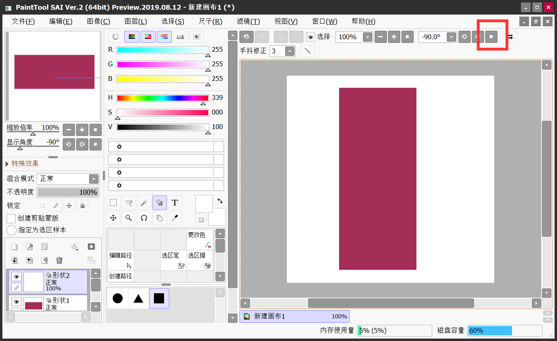This screenshot has height=341, width=557.
Task: Open the 图层(L) menu
Action: pos(136,21)
